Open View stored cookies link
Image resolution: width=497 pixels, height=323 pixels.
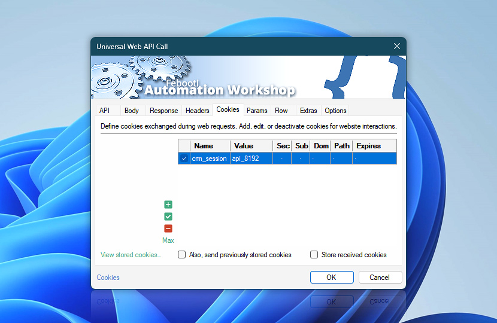point(131,255)
